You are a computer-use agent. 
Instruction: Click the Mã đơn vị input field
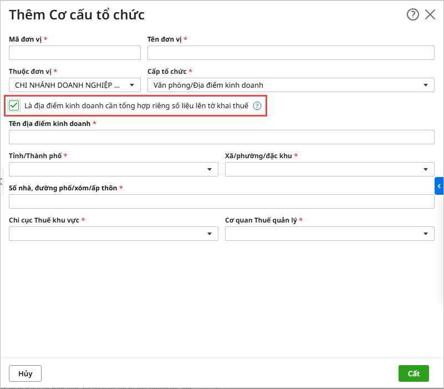click(75, 53)
